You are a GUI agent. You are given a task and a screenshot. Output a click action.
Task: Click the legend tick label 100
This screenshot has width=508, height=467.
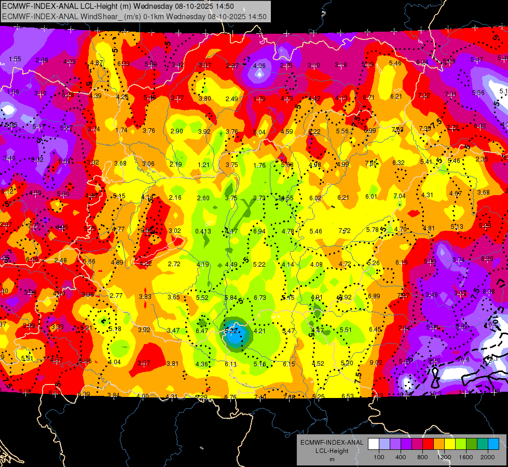[379, 457]
